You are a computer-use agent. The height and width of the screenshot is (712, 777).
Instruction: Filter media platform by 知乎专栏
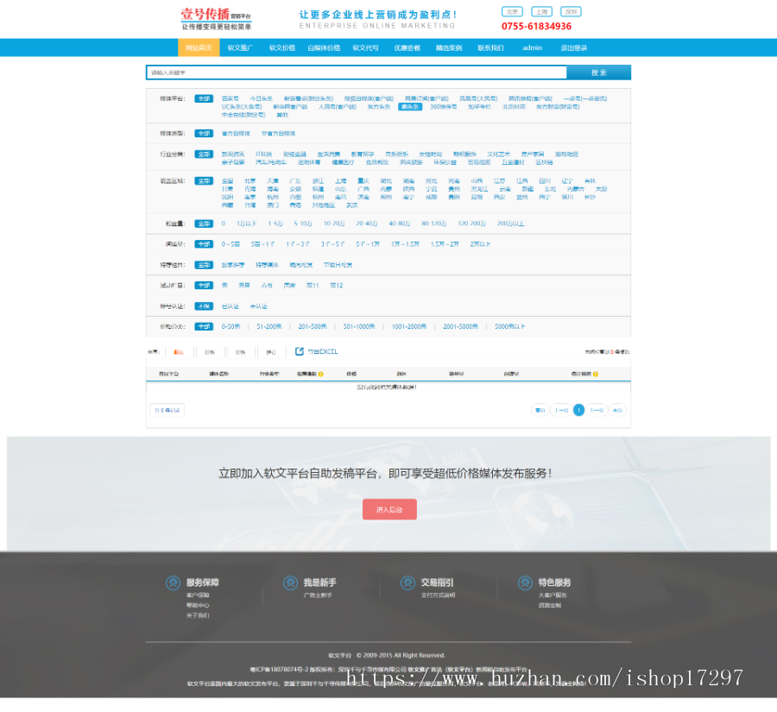480,106
